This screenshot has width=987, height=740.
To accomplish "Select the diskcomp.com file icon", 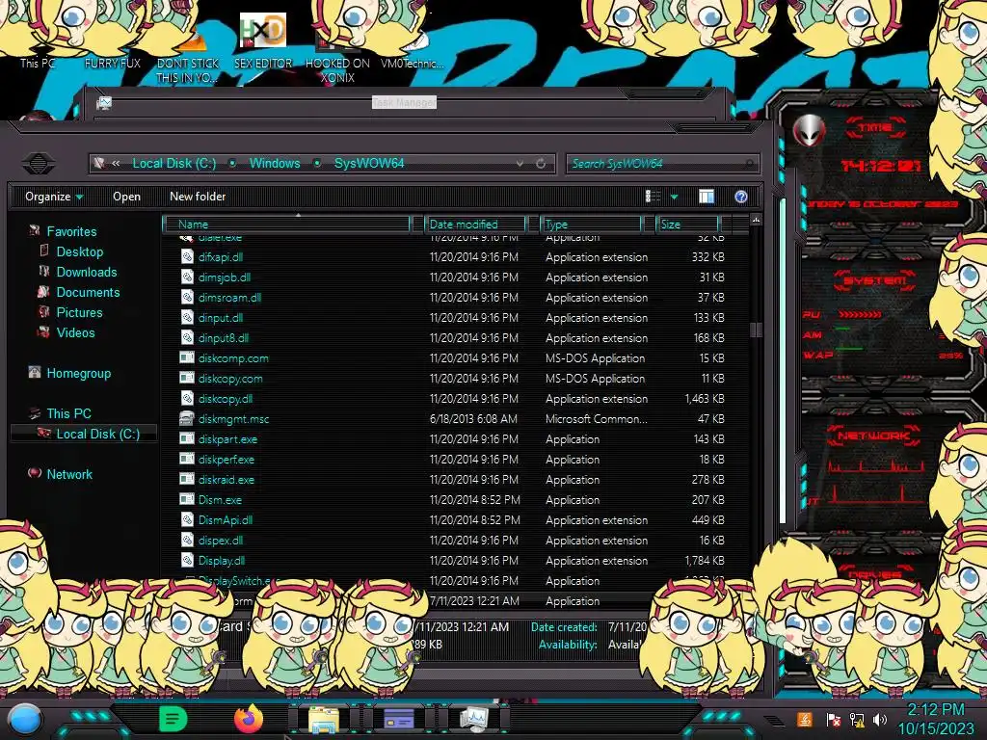I will [187, 358].
